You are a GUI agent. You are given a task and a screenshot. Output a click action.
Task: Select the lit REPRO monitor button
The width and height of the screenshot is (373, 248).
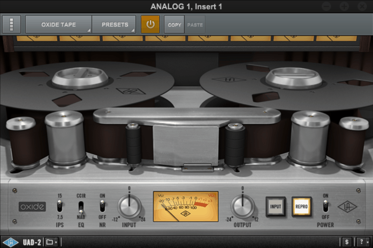point(301,206)
